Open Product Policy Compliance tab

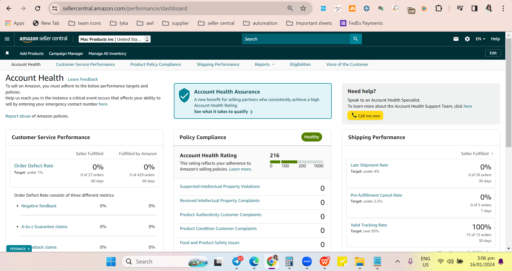click(x=156, y=64)
